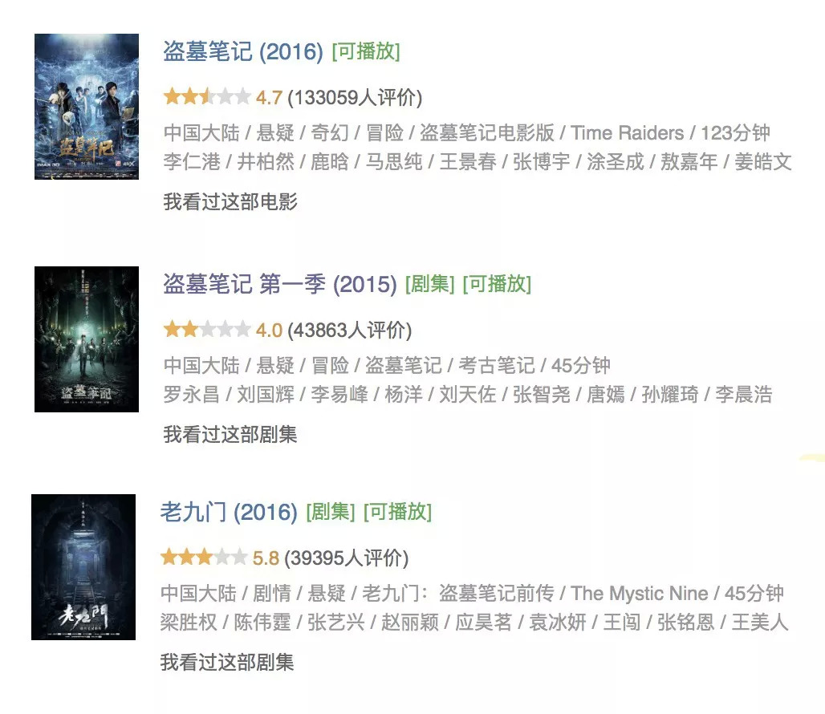Click the 盗墓笔记 第一季 poster thumbnail

[x=87, y=339]
